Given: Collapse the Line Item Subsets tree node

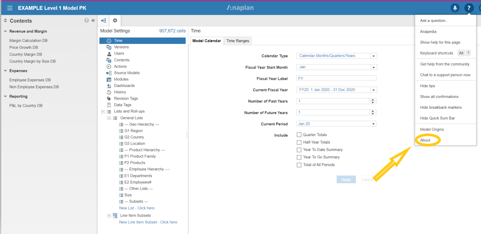Looking at the screenshot, I should [109, 215].
